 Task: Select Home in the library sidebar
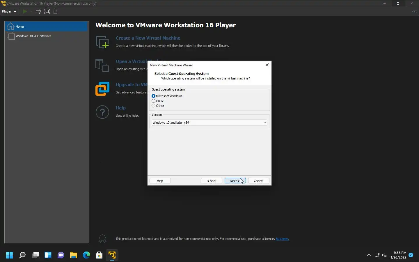[x=47, y=26]
